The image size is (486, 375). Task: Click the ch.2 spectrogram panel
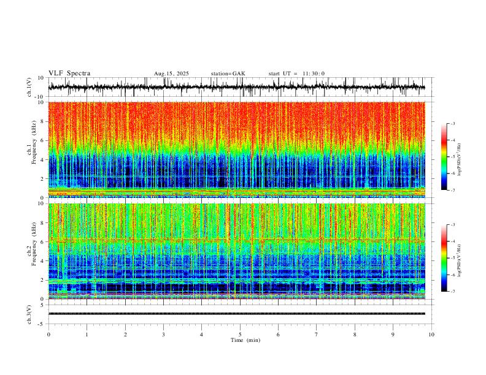236,251
